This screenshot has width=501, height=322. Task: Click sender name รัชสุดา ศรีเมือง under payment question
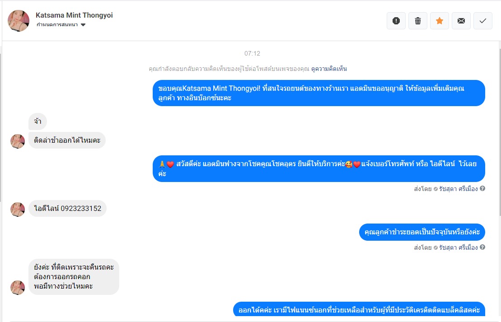pos(458,247)
